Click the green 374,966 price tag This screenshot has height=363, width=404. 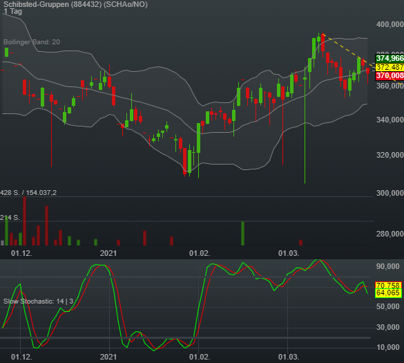(389, 58)
